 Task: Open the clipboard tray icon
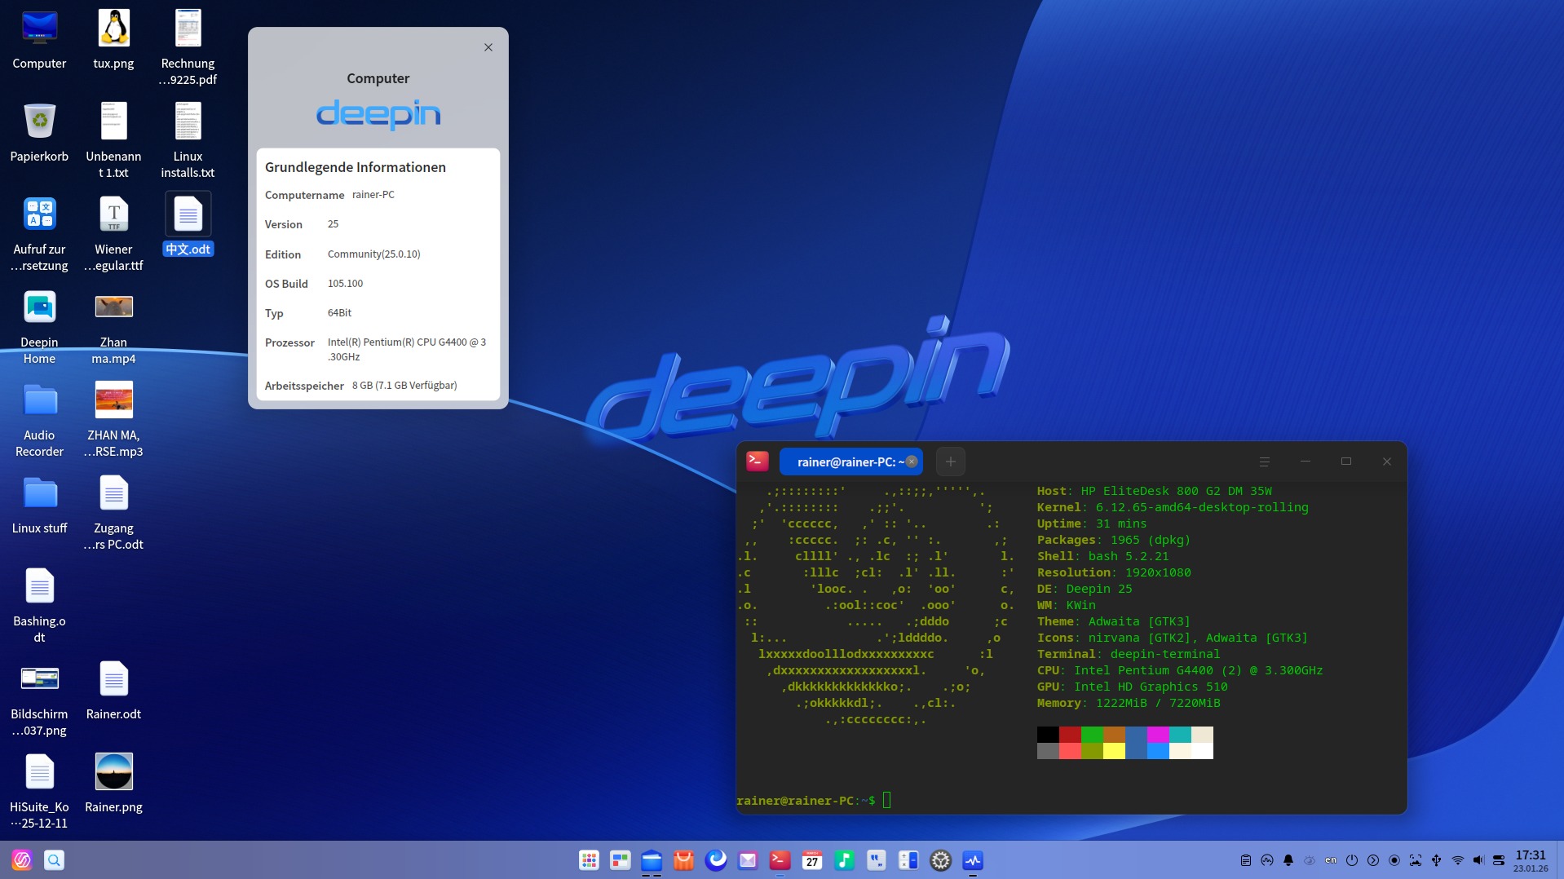tap(1246, 860)
